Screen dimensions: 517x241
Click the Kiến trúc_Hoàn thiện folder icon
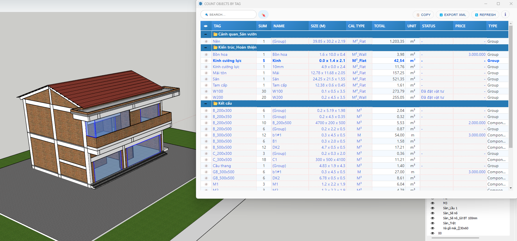pyautogui.click(x=215, y=47)
